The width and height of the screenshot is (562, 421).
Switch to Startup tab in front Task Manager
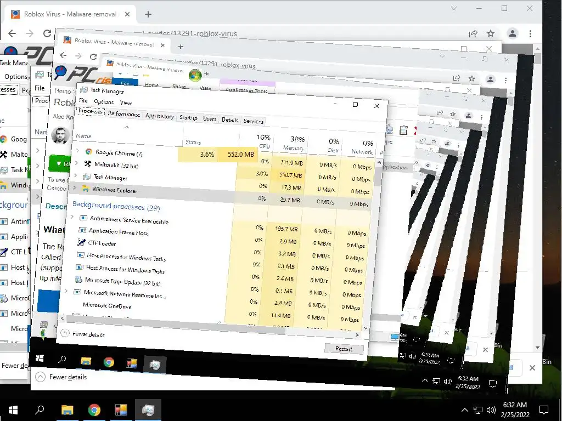188,117
